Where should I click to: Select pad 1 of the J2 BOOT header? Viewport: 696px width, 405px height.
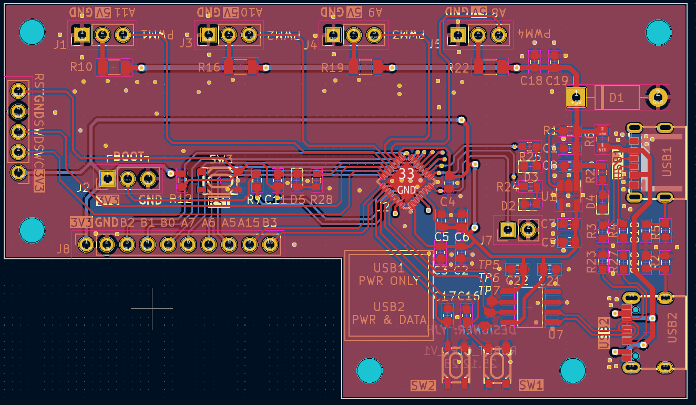tap(108, 179)
